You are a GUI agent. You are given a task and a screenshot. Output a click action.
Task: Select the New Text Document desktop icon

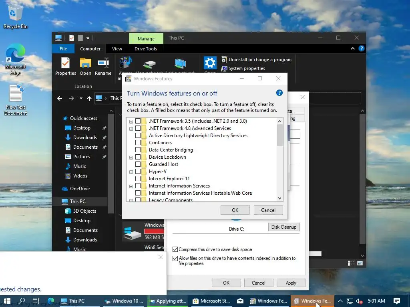(x=16, y=100)
